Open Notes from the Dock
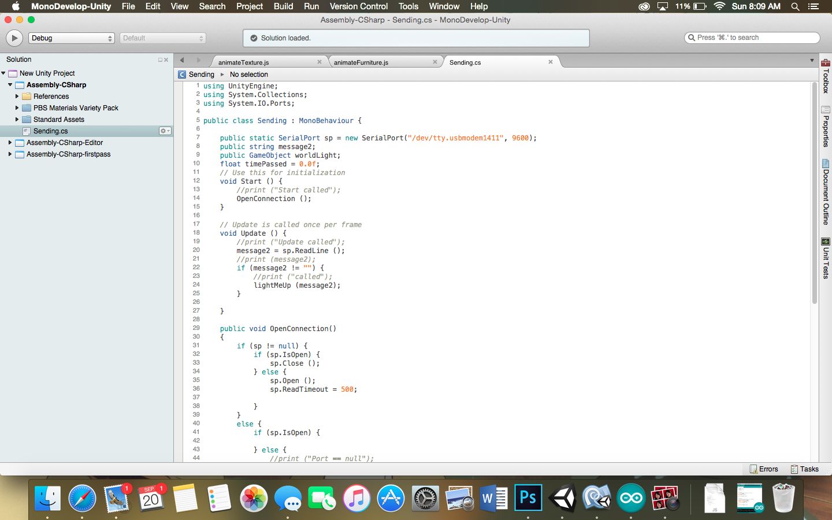832x520 pixels. 185,498
